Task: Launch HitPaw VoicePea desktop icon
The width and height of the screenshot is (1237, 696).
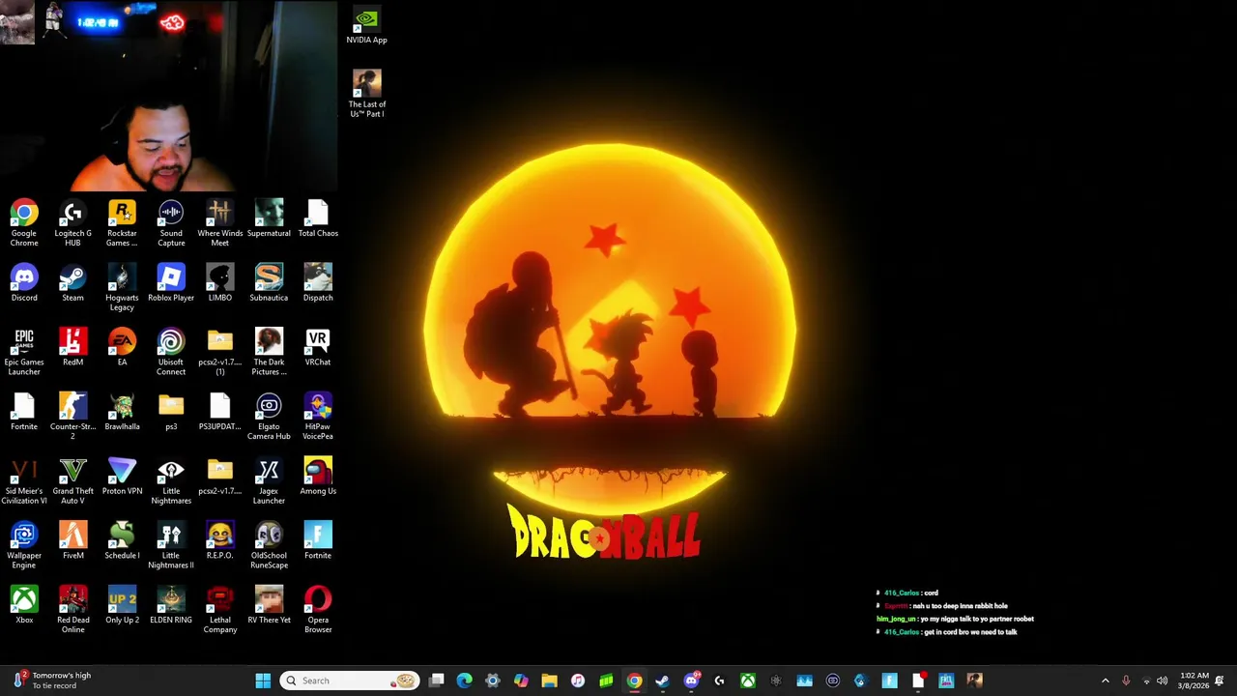Action: [x=318, y=417]
